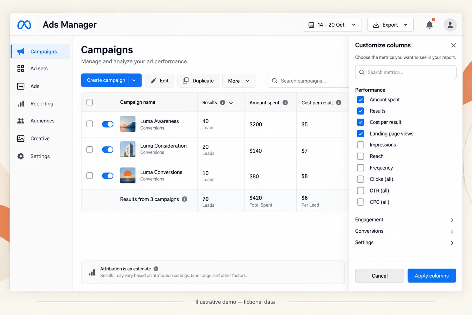This screenshot has width=472, height=315.
Task: Open the More actions dropdown
Action: pos(239,81)
